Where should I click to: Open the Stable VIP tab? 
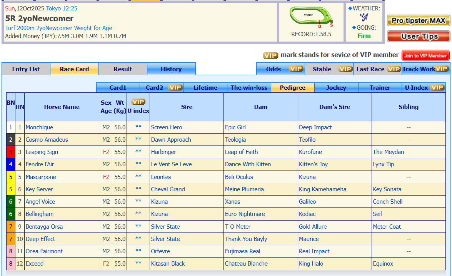click(x=329, y=69)
